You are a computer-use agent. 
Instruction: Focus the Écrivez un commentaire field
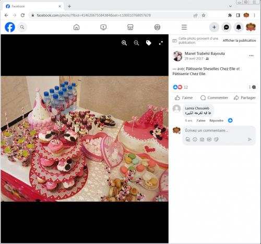pos(207,130)
